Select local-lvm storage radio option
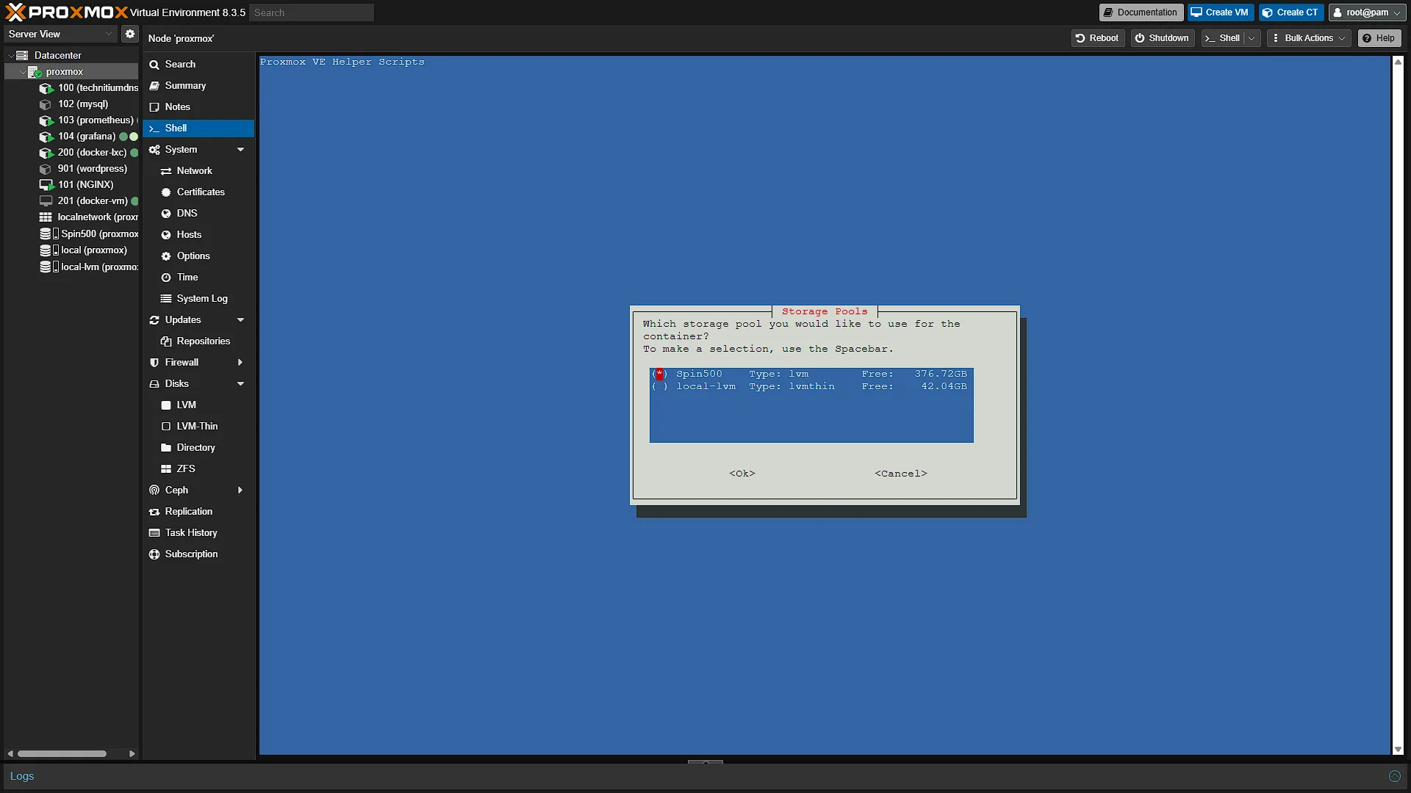1411x793 pixels. [659, 386]
